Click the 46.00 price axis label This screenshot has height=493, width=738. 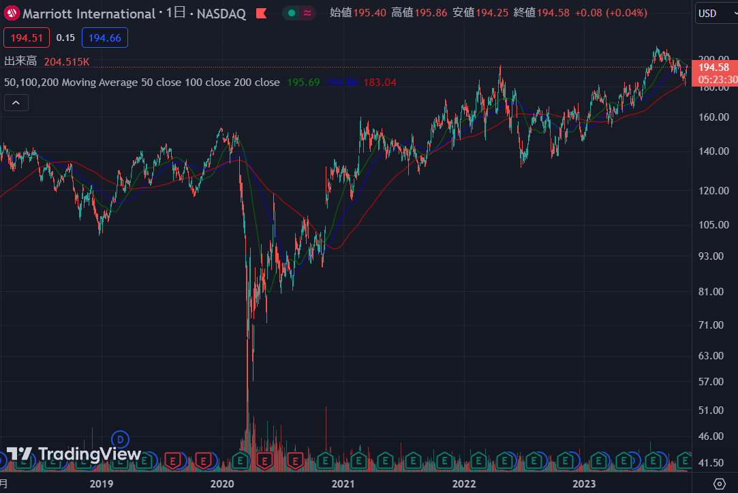click(x=711, y=436)
